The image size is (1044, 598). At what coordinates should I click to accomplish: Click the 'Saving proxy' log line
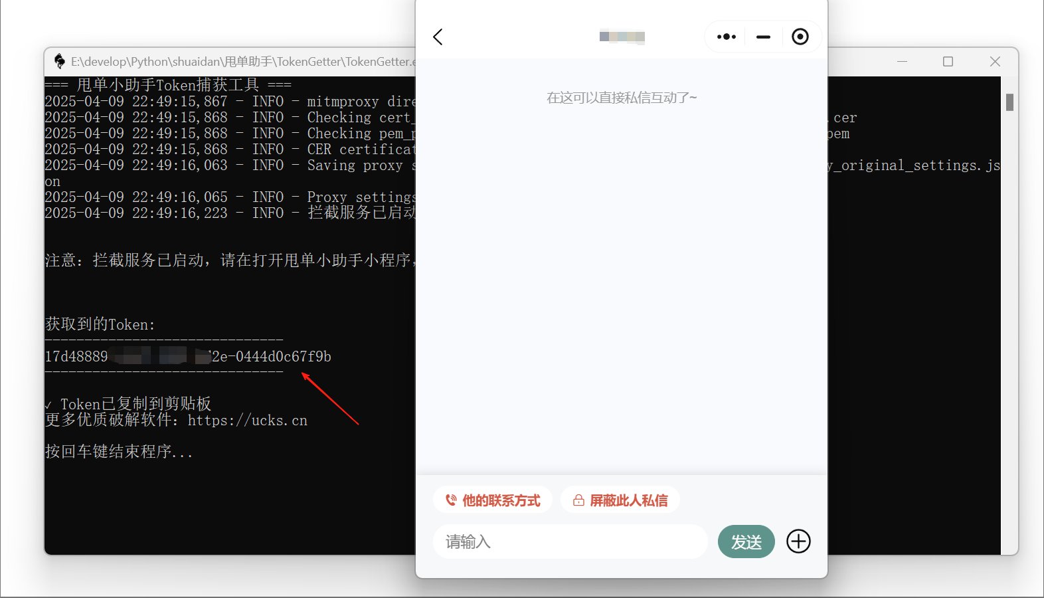pos(230,165)
